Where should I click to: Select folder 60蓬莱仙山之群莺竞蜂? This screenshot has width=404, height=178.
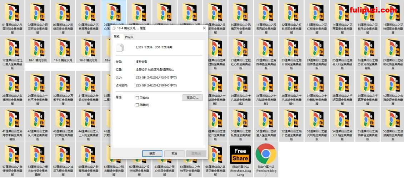point(88,160)
